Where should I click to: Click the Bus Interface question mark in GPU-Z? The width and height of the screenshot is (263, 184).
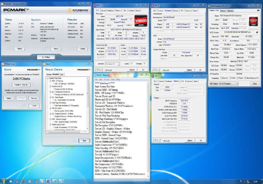coord(258,40)
